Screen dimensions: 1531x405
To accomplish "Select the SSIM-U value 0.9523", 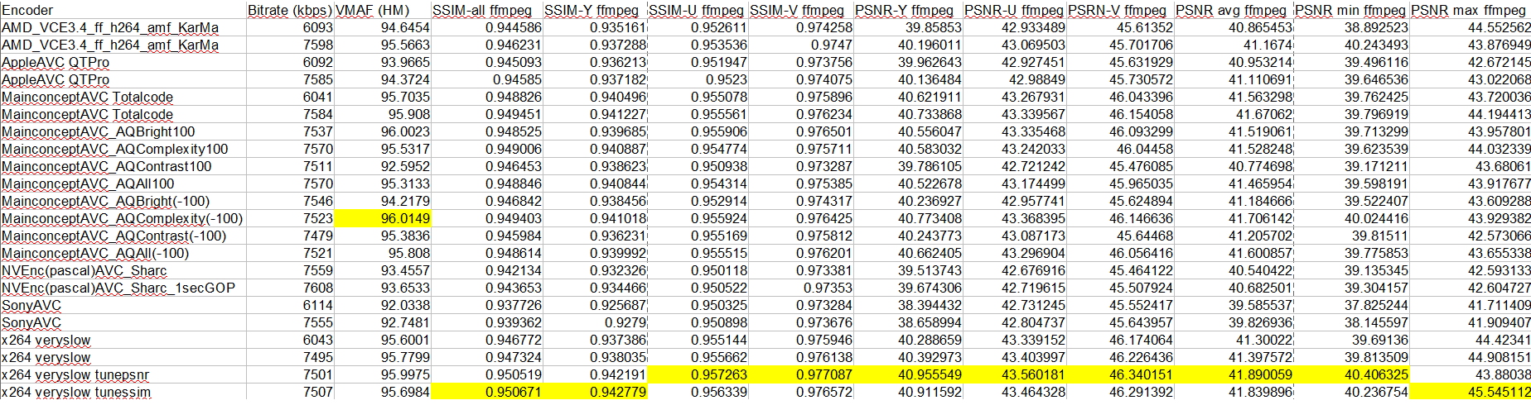I will (698, 79).
